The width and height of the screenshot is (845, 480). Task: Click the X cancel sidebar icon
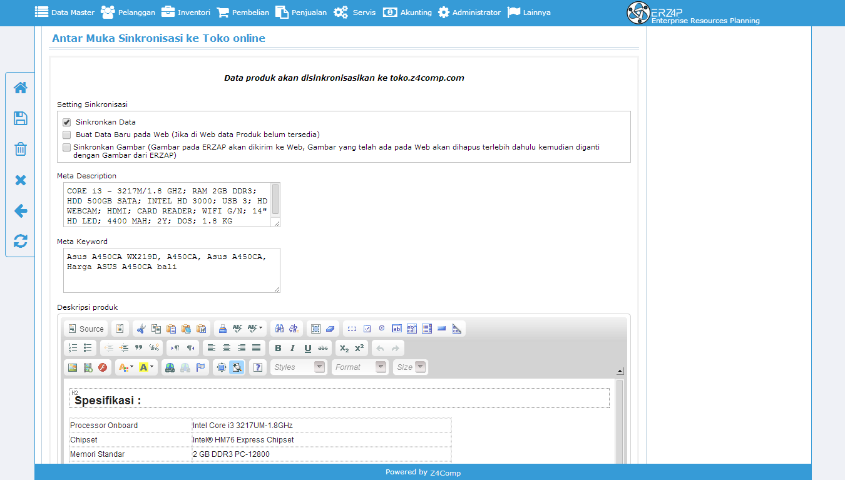pos(21,180)
